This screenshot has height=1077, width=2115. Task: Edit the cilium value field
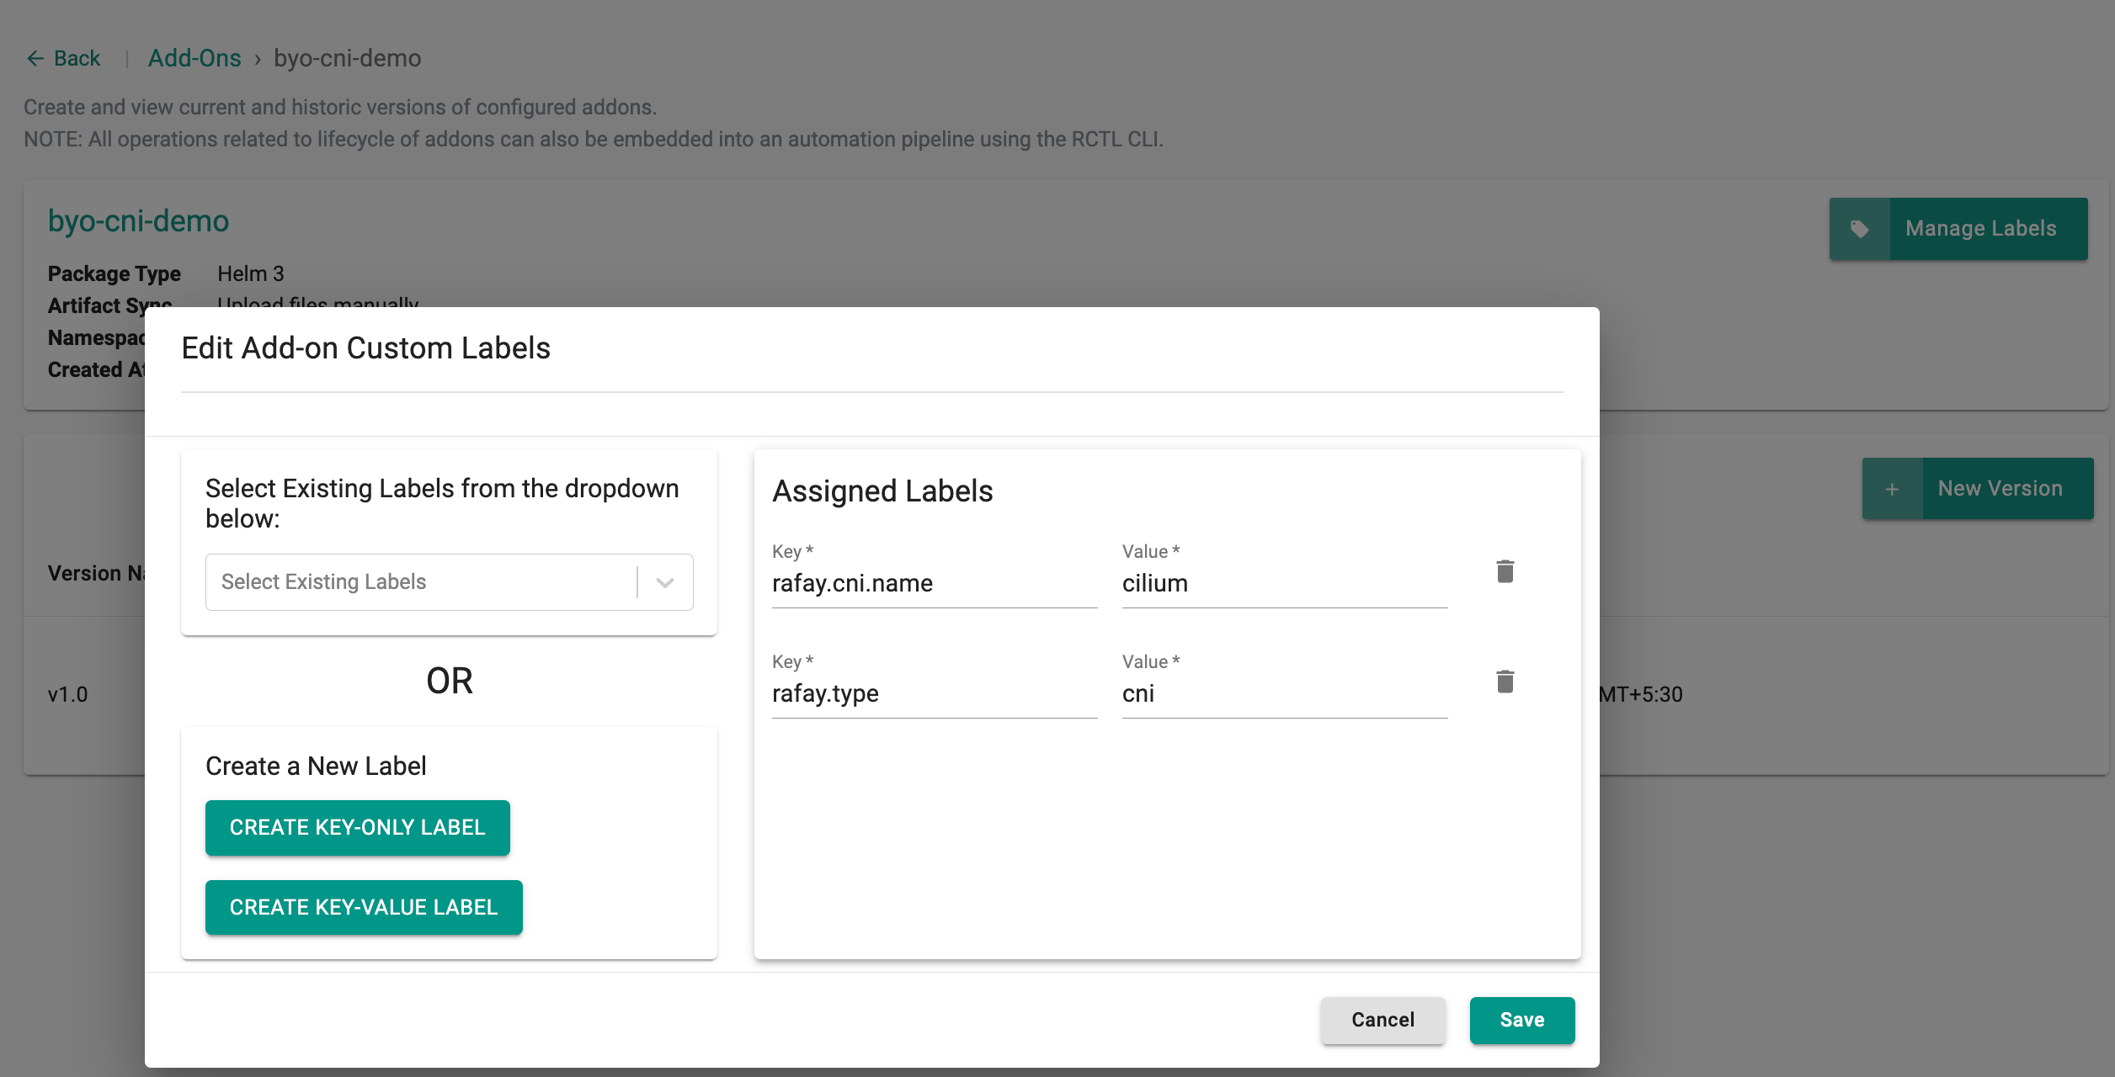tap(1284, 583)
